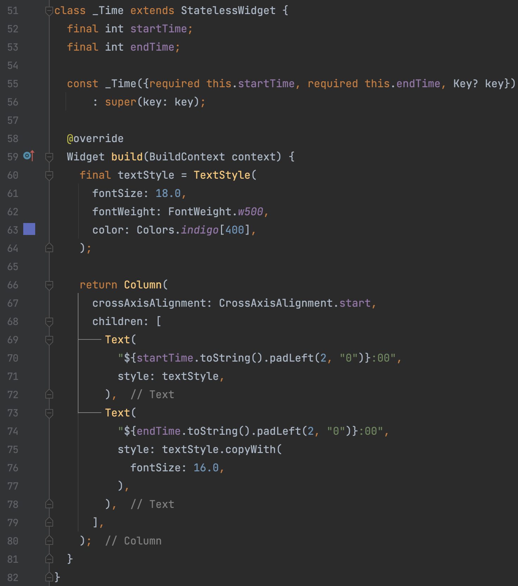
Task: Click CrossAxisAlignment.start value
Action: click(295, 303)
